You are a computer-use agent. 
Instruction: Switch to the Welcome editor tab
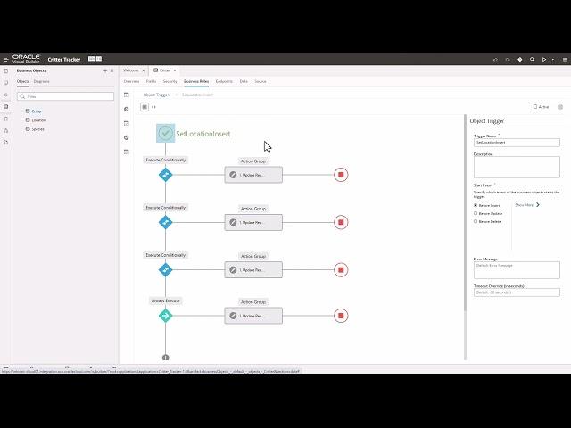(x=131, y=70)
